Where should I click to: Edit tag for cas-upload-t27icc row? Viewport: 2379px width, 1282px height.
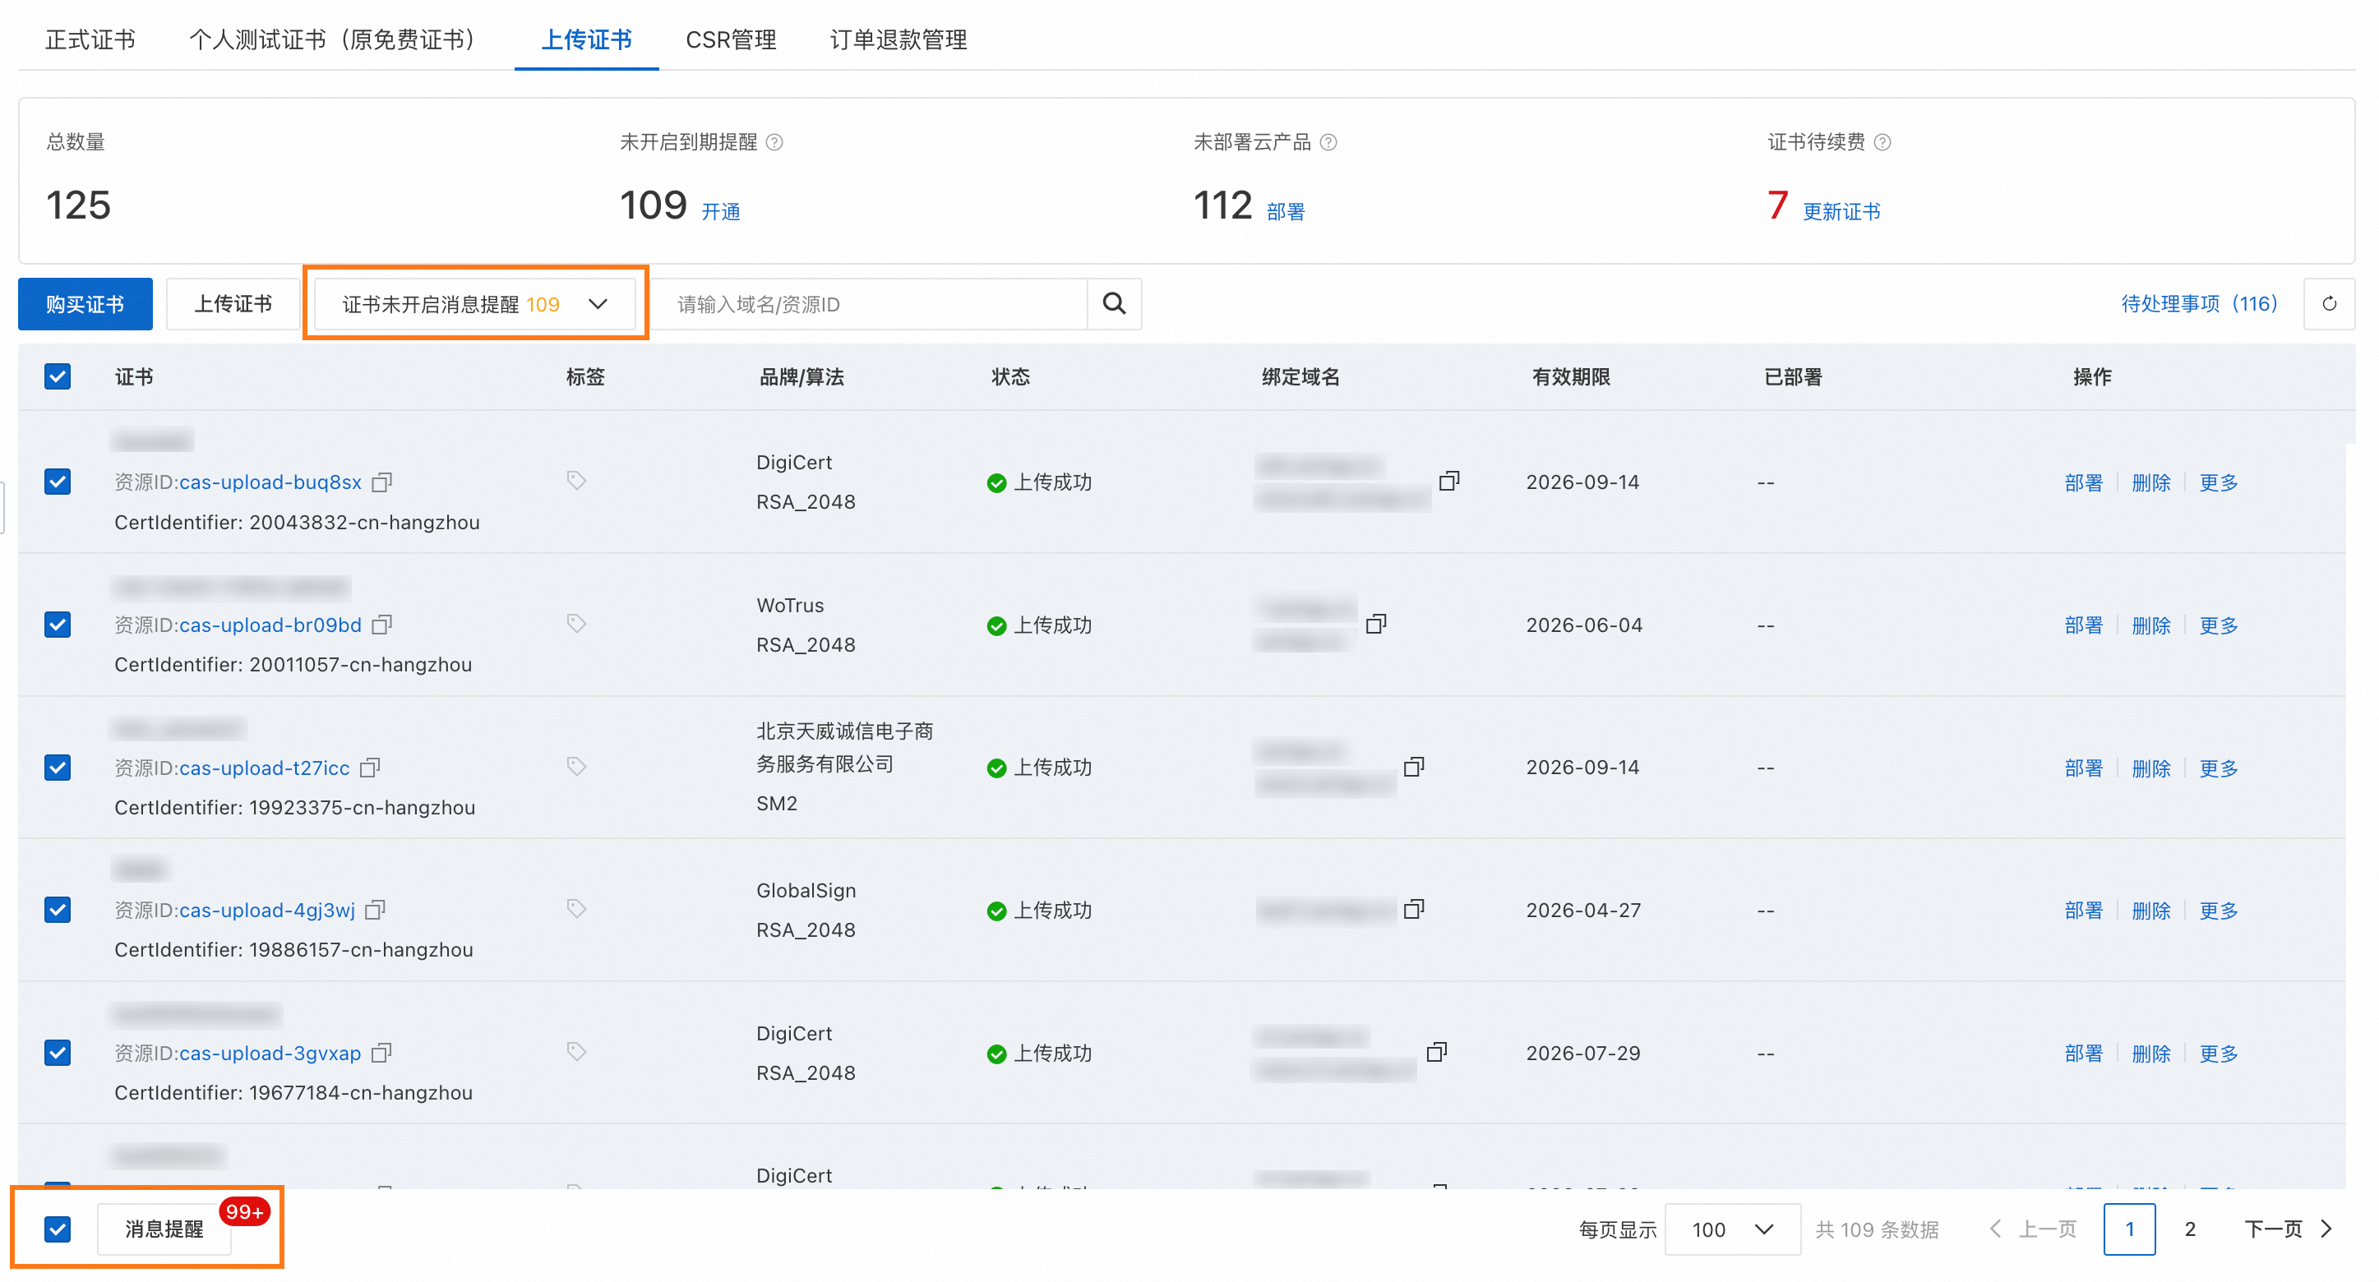click(576, 767)
